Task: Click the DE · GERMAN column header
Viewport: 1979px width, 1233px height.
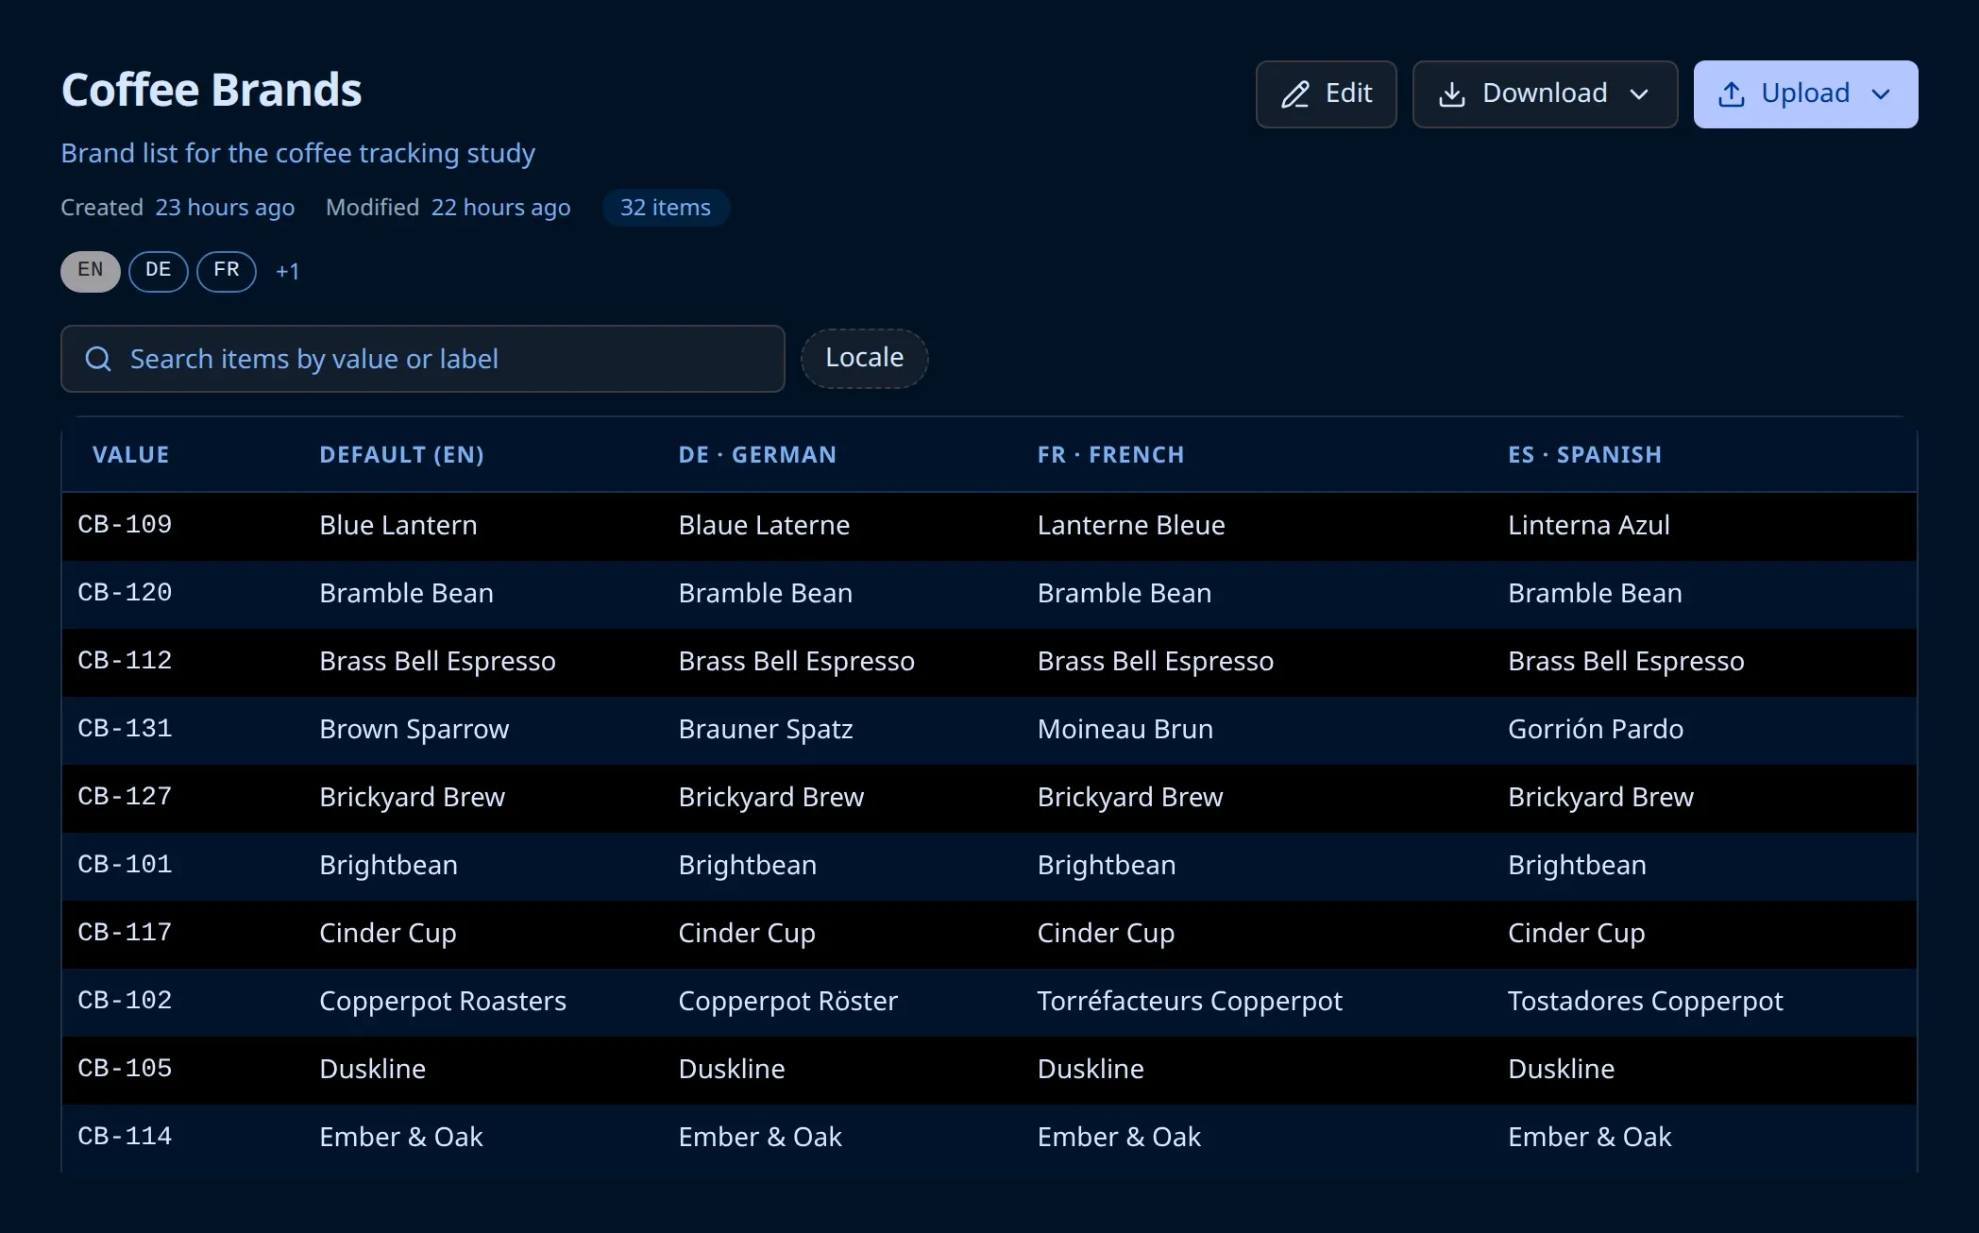Action: (x=757, y=455)
